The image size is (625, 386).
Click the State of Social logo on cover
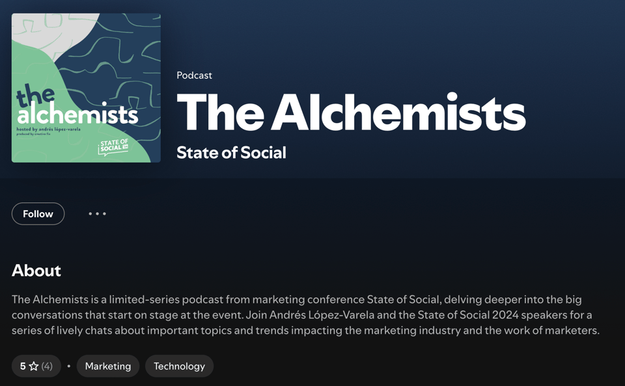click(113, 146)
